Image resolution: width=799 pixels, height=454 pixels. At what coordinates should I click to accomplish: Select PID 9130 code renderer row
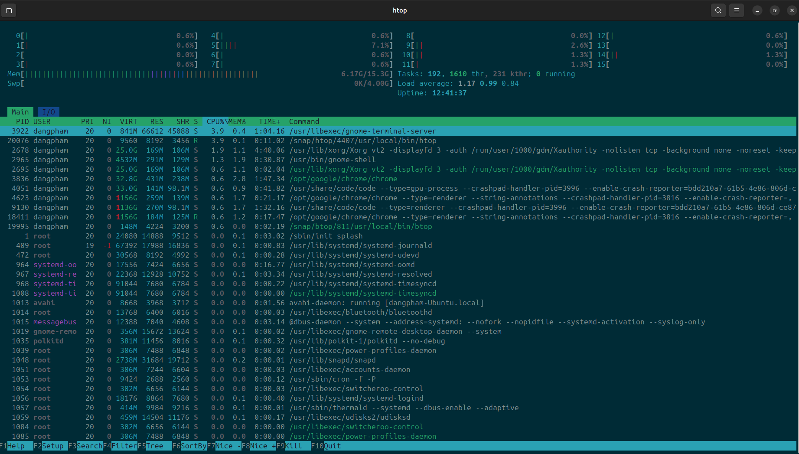pos(398,207)
